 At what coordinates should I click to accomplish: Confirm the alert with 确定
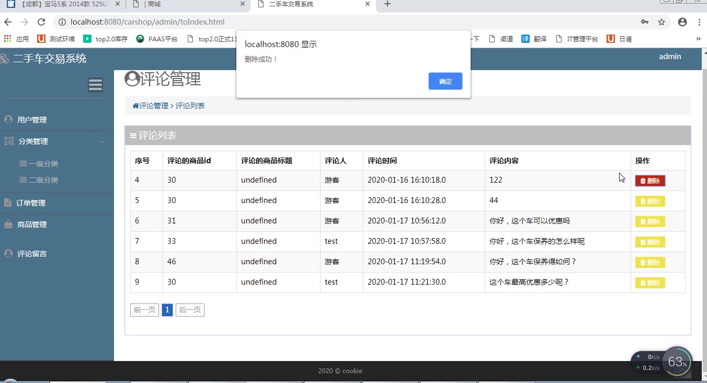[x=446, y=81]
